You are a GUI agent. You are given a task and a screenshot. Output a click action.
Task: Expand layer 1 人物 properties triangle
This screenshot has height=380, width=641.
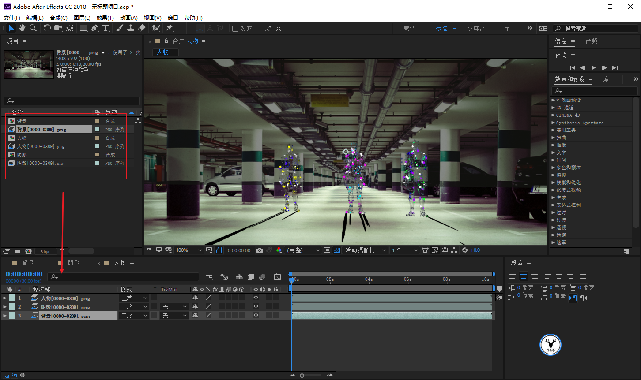5,298
